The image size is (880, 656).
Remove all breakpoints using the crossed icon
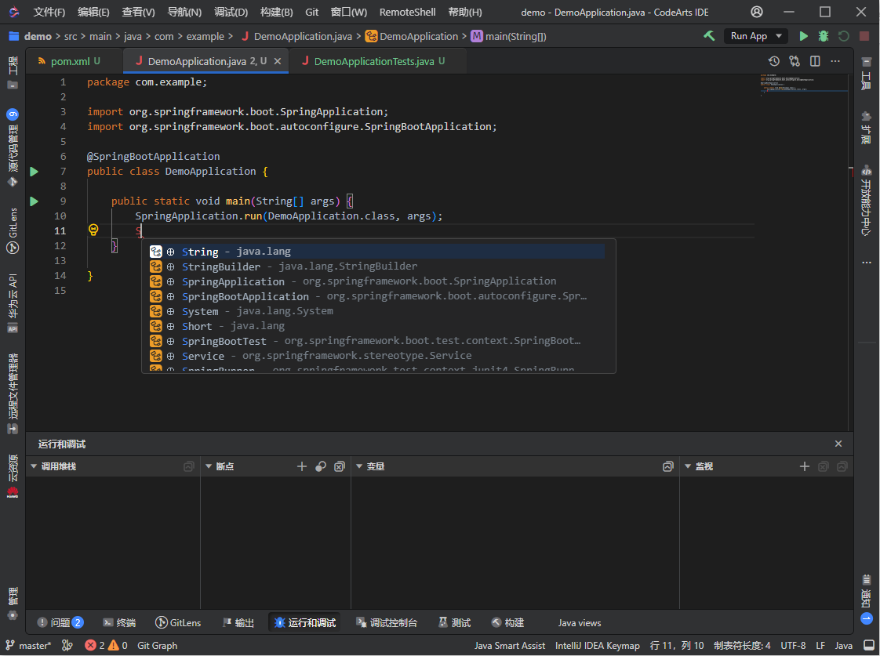(339, 466)
